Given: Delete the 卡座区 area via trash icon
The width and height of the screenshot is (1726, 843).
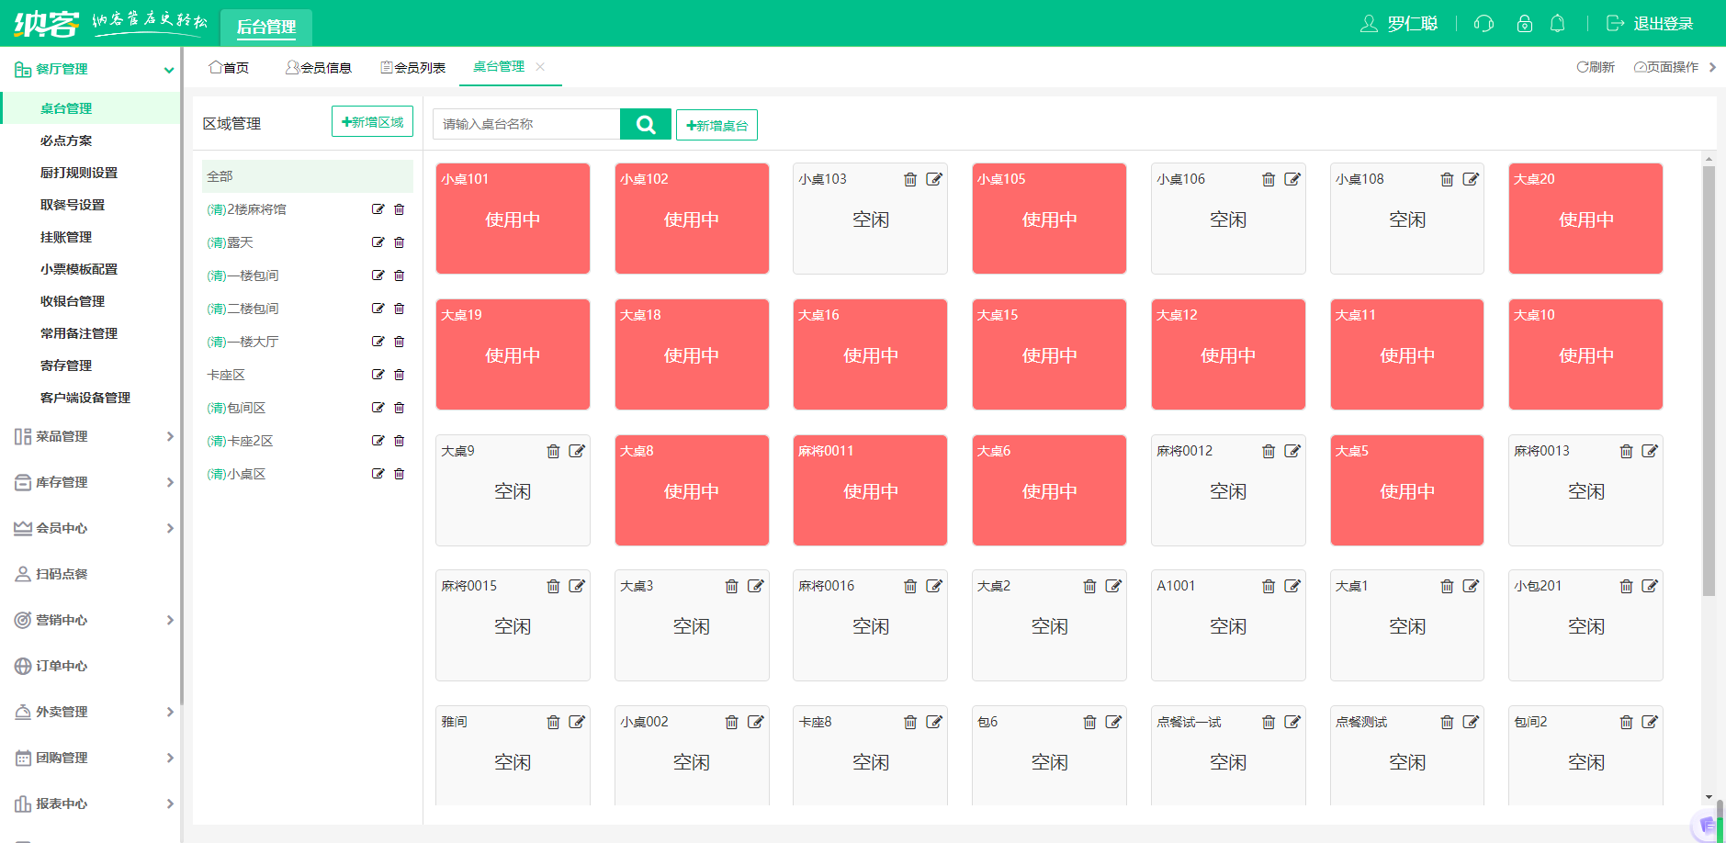Looking at the screenshot, I should tap(399, 374).
